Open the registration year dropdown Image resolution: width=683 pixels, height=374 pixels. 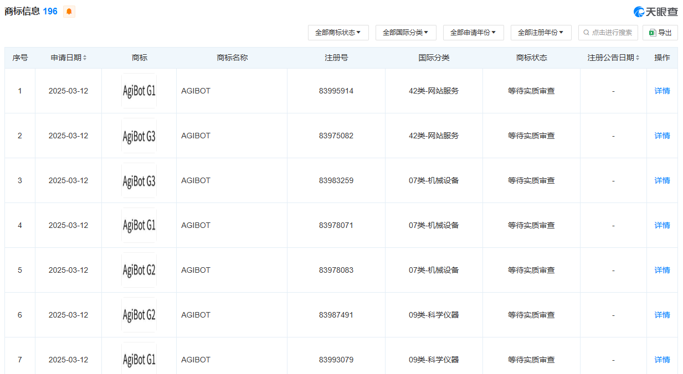(x=541, y=33)
